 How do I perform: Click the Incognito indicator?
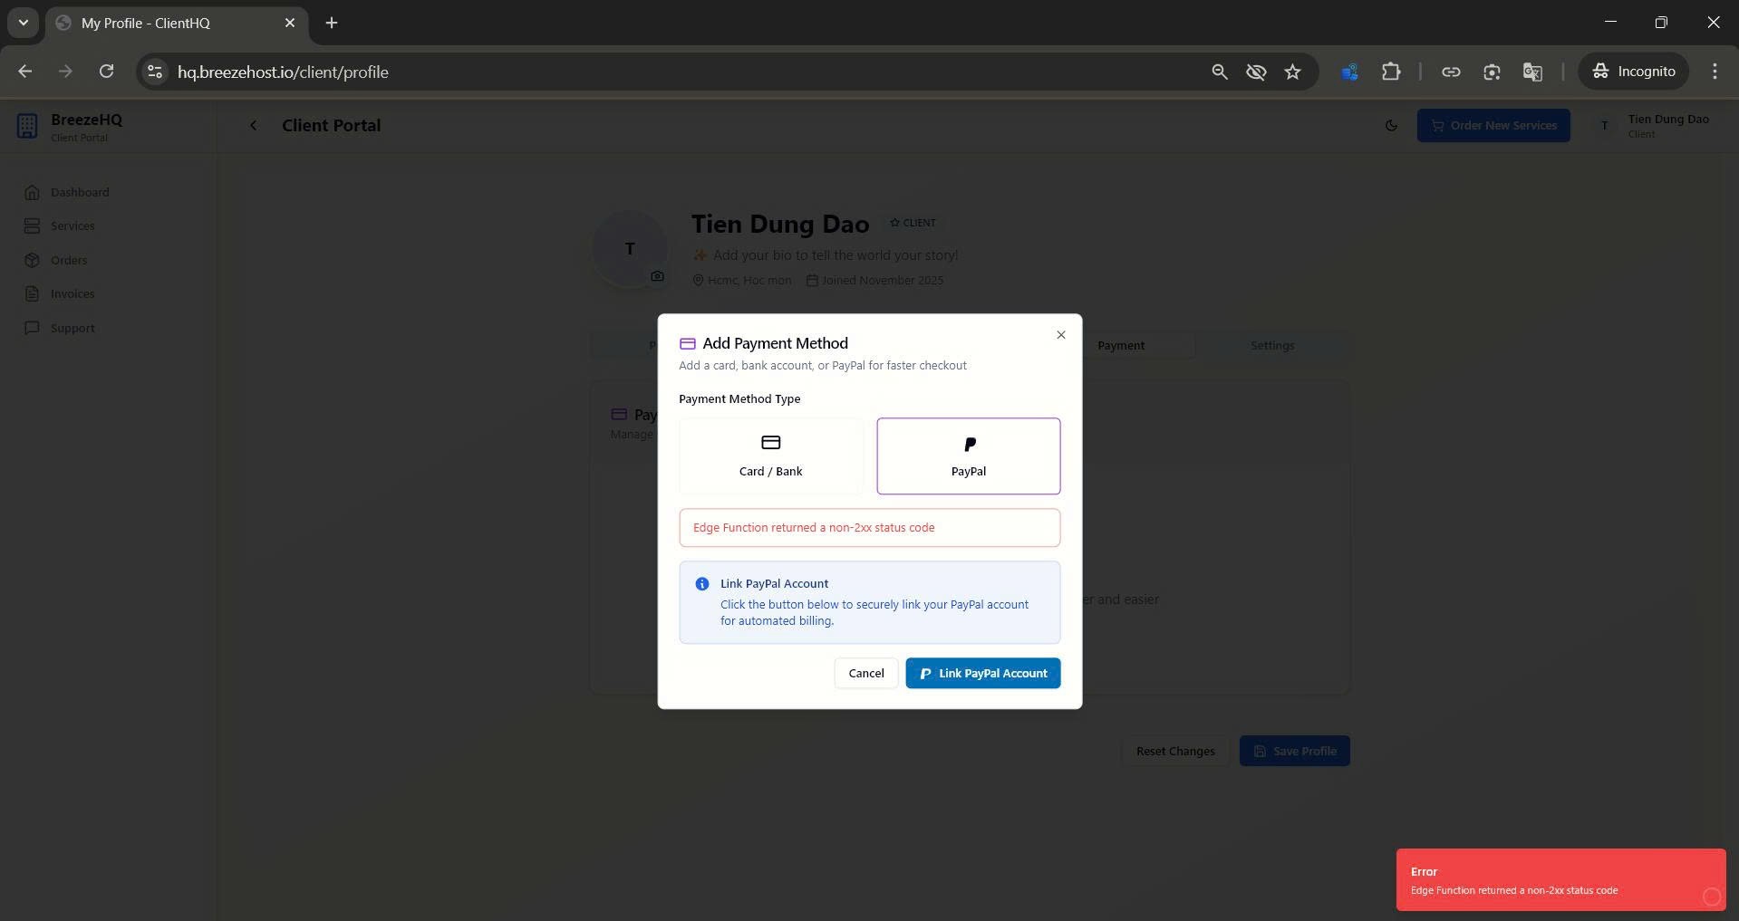(x=1633, y=72)
